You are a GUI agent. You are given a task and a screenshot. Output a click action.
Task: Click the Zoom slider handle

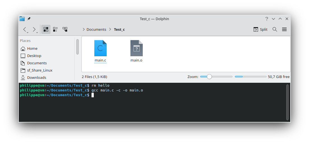tap(209, 77)
